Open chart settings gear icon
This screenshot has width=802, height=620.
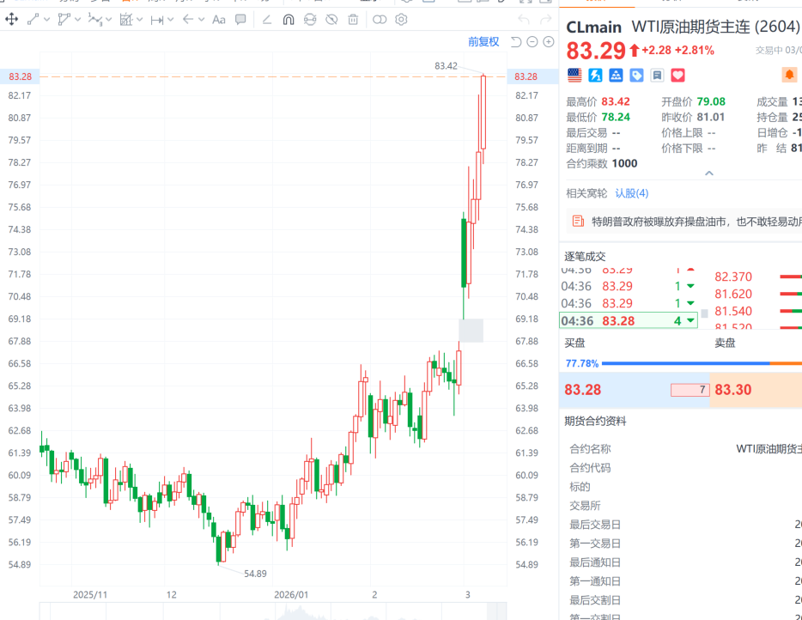point(403,19)
